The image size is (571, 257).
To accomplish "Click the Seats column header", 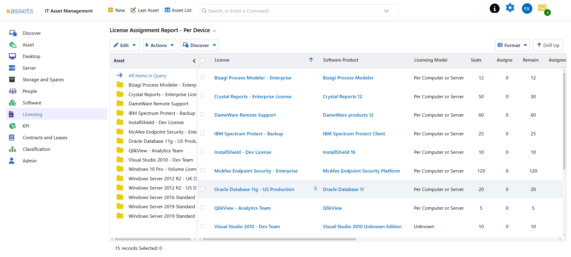I will pos(476,60).
